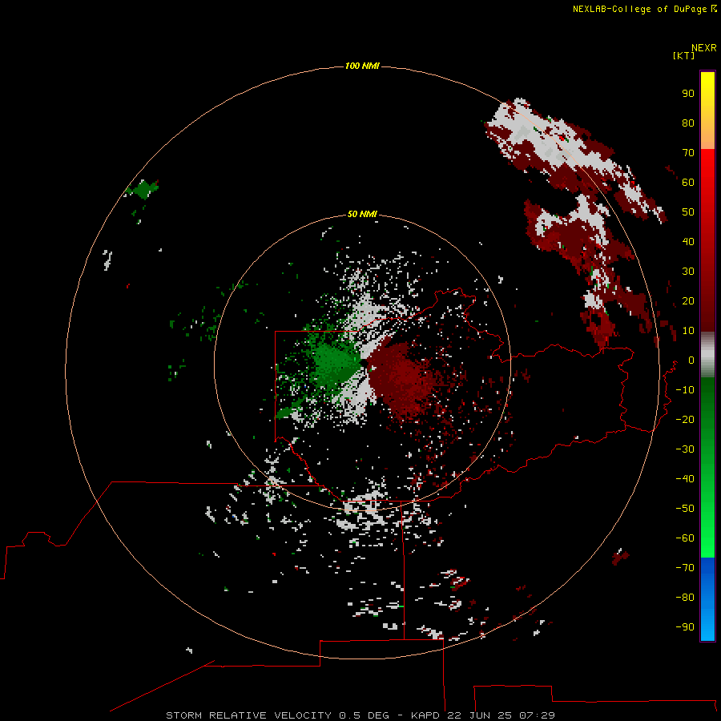Click the [KT] units label
The height and width of the screenshot is (721, 721).
click(683, 55)
